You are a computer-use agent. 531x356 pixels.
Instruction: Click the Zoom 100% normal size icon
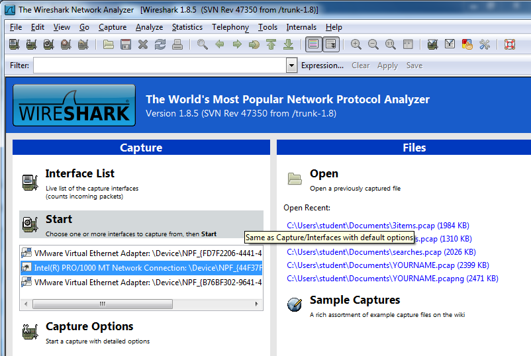tap(391, 44)
